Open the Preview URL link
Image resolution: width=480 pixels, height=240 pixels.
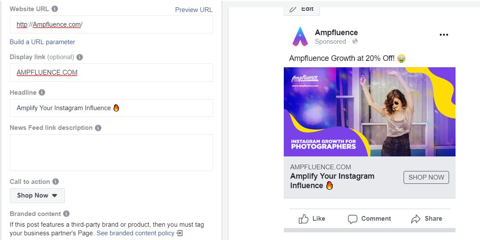coord(194,10)
